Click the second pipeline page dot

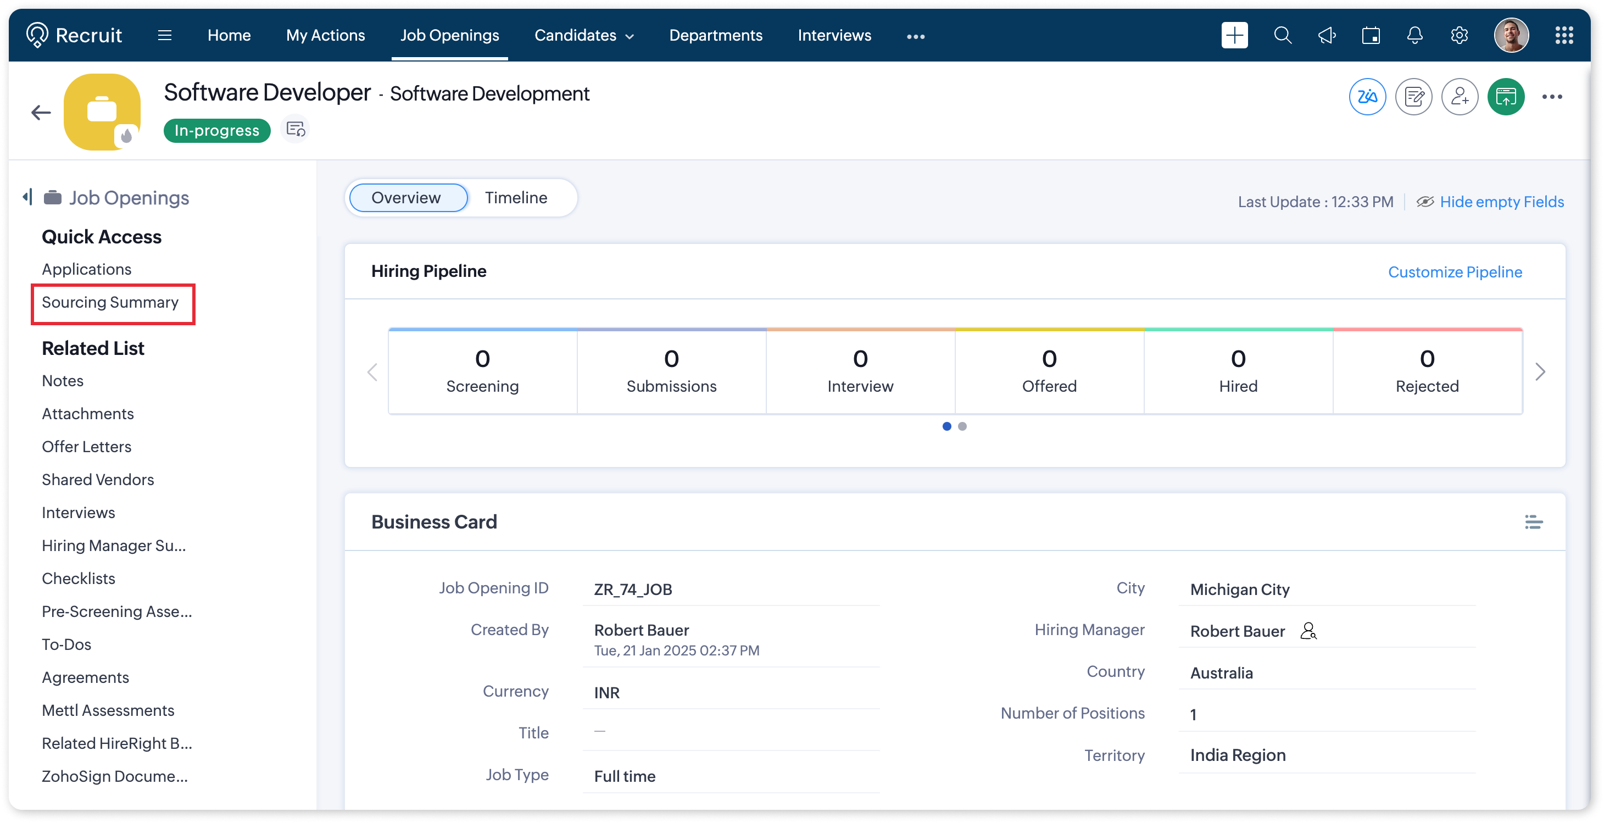[x=962, y=426]
